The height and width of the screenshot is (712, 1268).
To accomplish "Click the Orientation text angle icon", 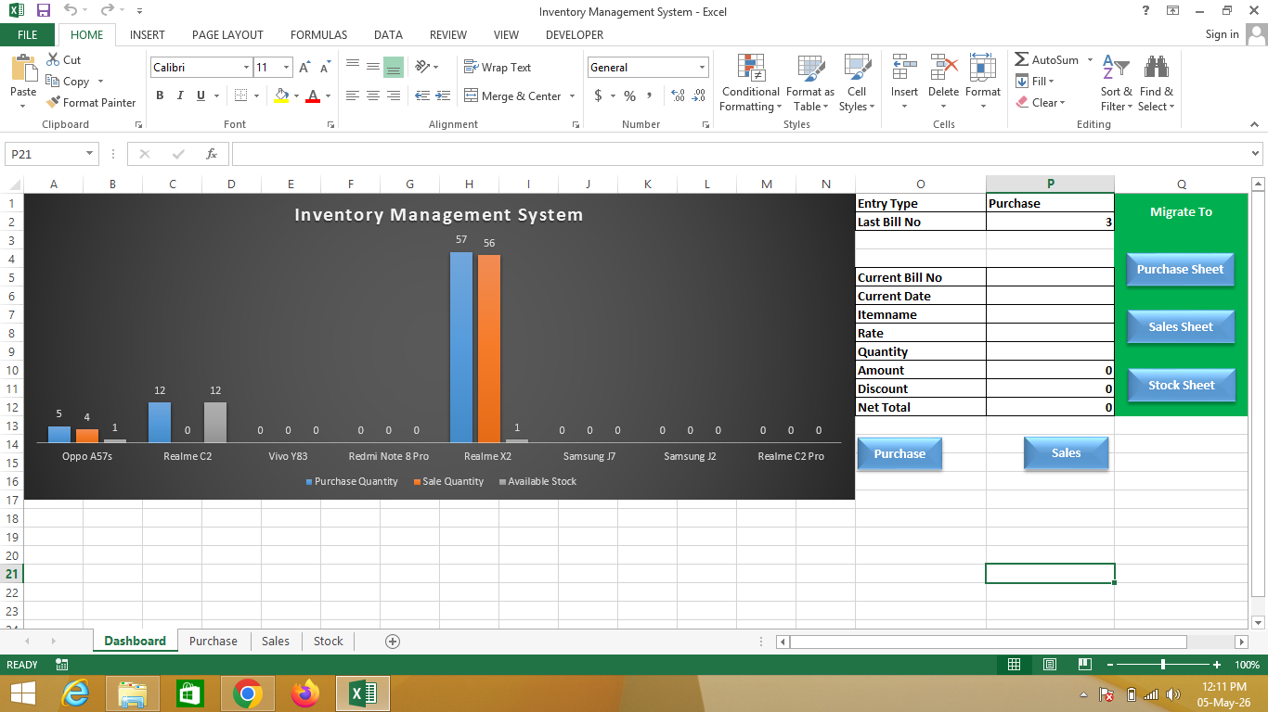I will tap(422, 67).
